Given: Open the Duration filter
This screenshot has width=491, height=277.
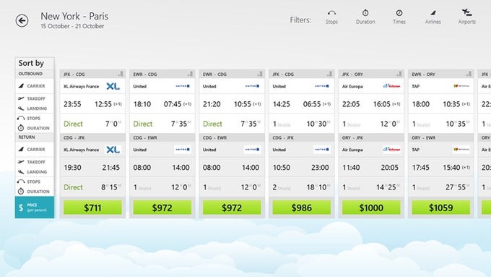Looking at the screenshot, I should pos(365,17).
